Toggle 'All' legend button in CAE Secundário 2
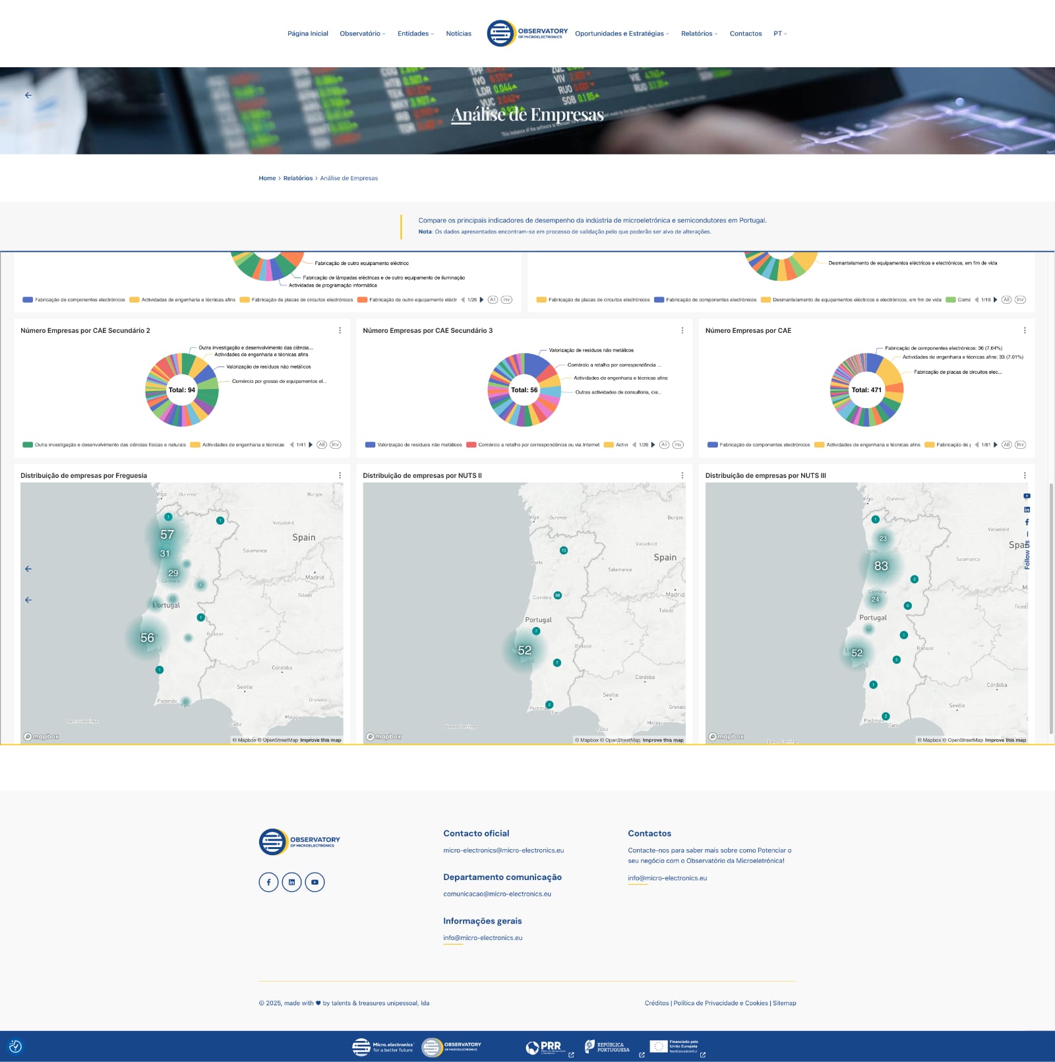Image resolution: width=1055 pixels, height=1062 pixels. pyautogui.click(x=322, y=444)
